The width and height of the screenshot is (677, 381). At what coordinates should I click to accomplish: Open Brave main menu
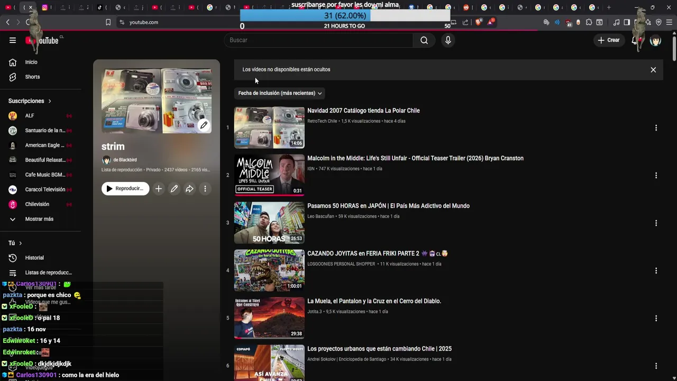[x=670, y=22]
